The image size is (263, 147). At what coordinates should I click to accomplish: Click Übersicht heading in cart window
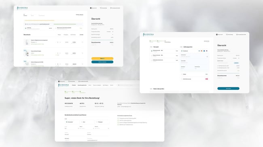(96, 19)
